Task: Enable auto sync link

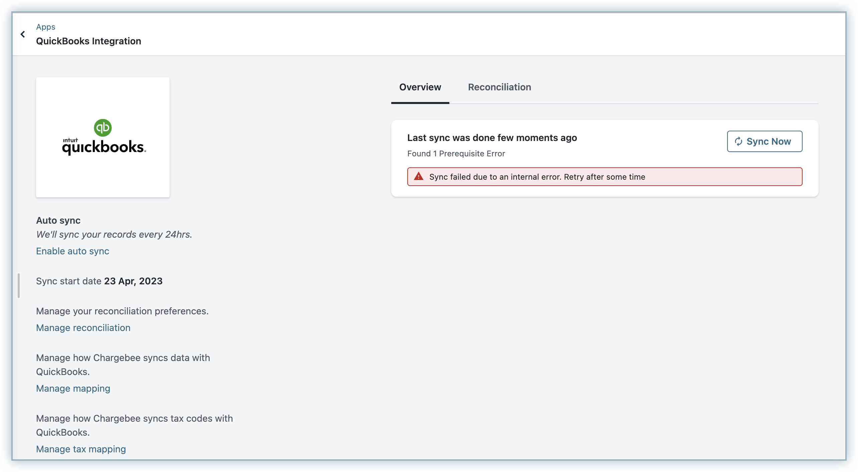Action: 72,251
